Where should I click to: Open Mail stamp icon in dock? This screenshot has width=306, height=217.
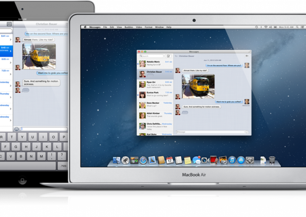pos(152,160)
